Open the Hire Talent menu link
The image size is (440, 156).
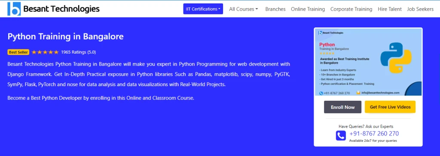tap(389, 9)
